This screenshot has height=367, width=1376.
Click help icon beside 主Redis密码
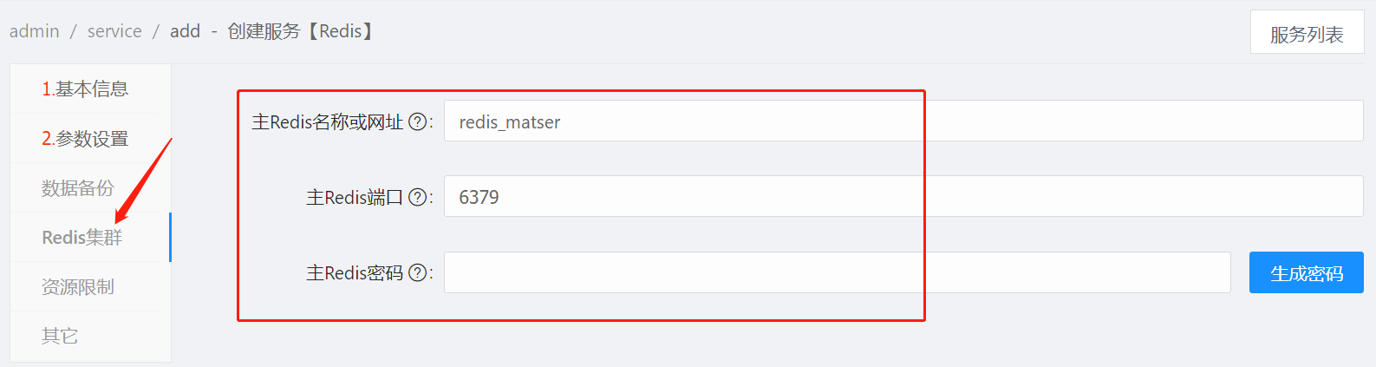pyautogui.click(x=417, y=272)
